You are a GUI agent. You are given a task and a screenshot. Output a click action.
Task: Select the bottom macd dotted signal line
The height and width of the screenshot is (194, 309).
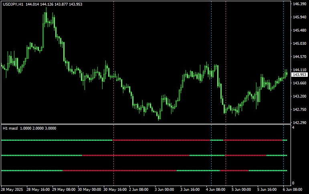[x=144, y=170]
